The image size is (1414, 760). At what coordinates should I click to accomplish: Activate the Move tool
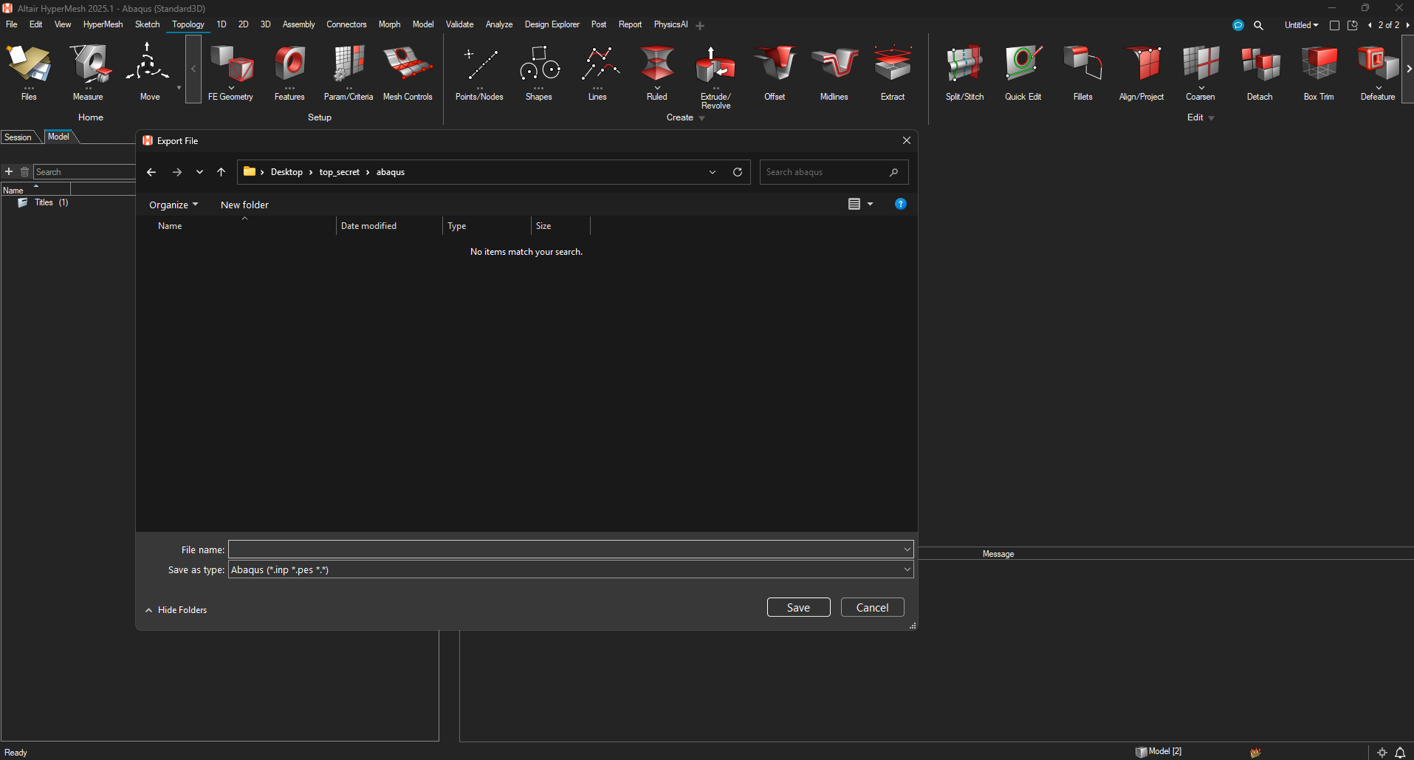[x=149, y=72]
